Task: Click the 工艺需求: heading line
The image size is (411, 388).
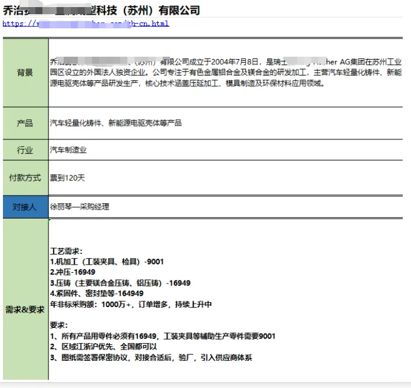Action: pyautogui.click(x=66, y=251)
